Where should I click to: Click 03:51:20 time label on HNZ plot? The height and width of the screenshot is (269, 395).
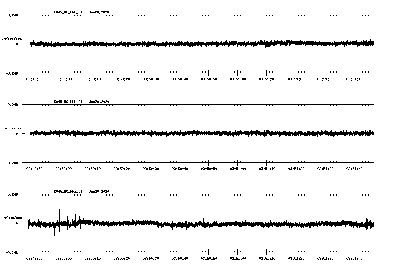296,259
